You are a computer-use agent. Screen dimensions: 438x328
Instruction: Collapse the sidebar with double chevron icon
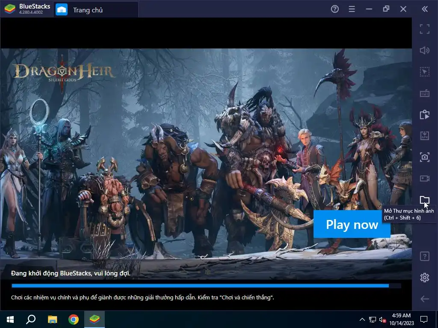pyautogui.click(x=425, y=9)
